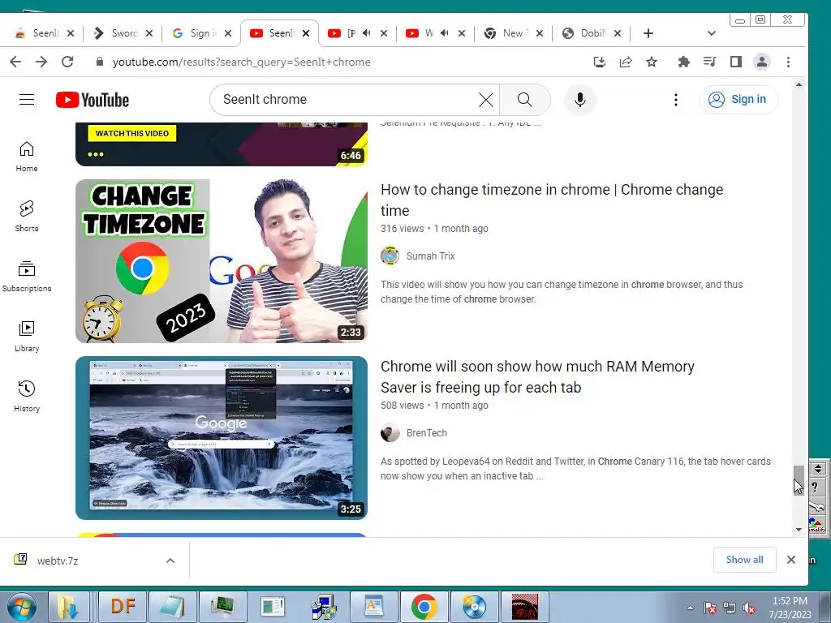Open the webtv.7z downloaded file
The image size is (831, 623).
pyautogui.click(x=58, y=561)
